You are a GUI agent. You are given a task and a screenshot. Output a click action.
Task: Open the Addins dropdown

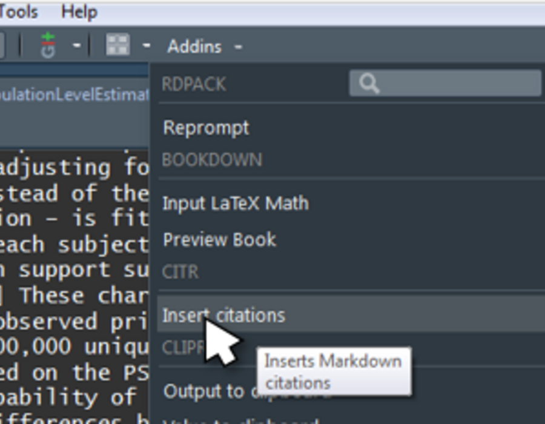(205, 47)
